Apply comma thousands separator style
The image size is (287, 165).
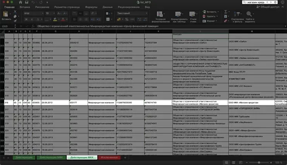tap(132, 19)
